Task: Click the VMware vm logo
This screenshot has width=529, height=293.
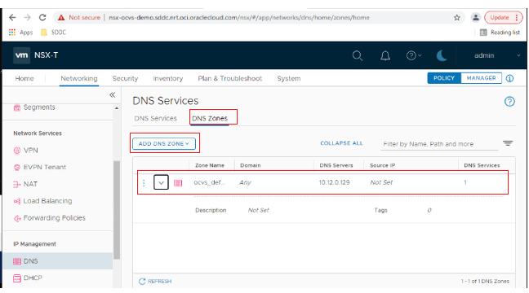Action: pyautogui.click(x=21, y=55)
